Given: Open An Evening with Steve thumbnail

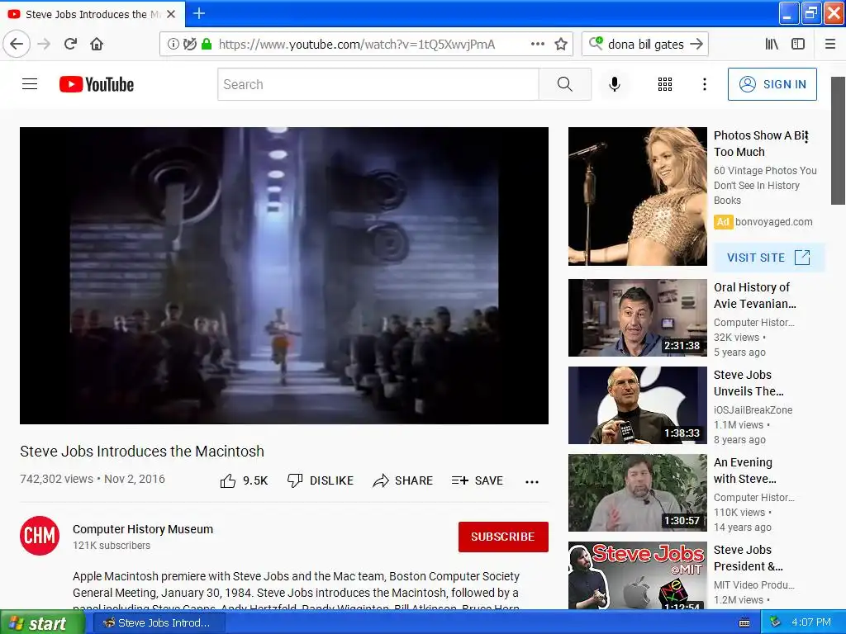Looking at the screenshot, I should 637,493.
